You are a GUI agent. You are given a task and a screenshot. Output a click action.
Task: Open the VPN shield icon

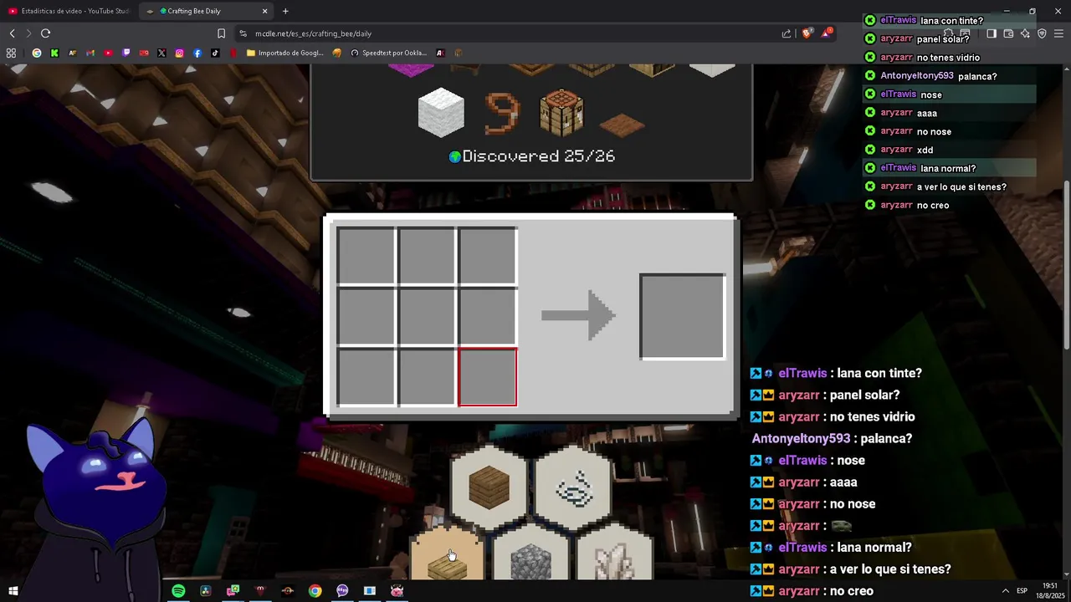pos(1042,33)
